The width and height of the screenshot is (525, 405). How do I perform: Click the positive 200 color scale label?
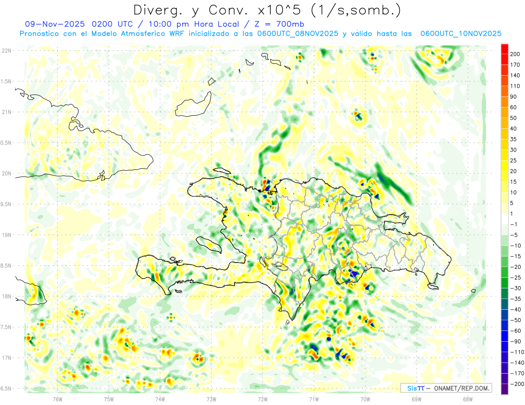(516, 54)
